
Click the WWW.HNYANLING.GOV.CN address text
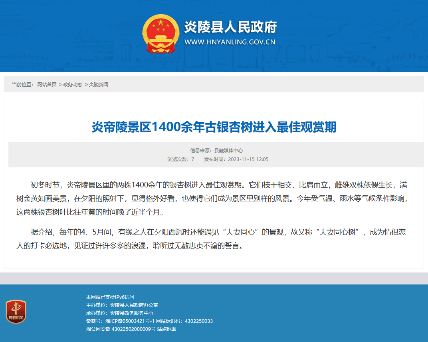[x=230, y=42]
